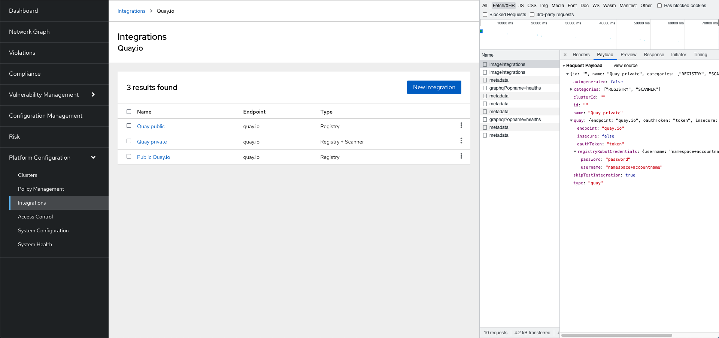
Task: Open the Quay public integration link
Action: [151, 126]
